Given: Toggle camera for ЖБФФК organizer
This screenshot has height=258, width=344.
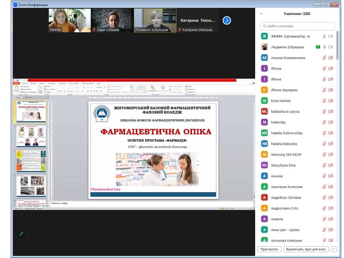Looking at the screenshot, I should [331, 36].
